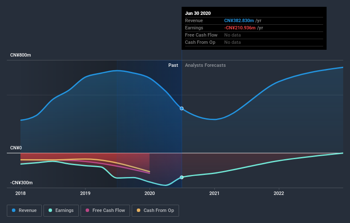Click the 2019 x-axis label

coord(85,193)
